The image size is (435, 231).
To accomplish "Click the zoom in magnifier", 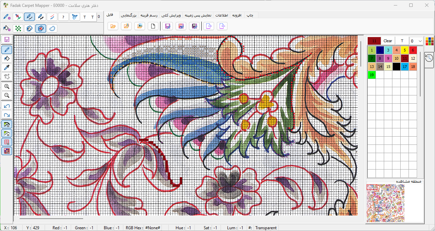I will pyautogui.click(x=7, y=86).
